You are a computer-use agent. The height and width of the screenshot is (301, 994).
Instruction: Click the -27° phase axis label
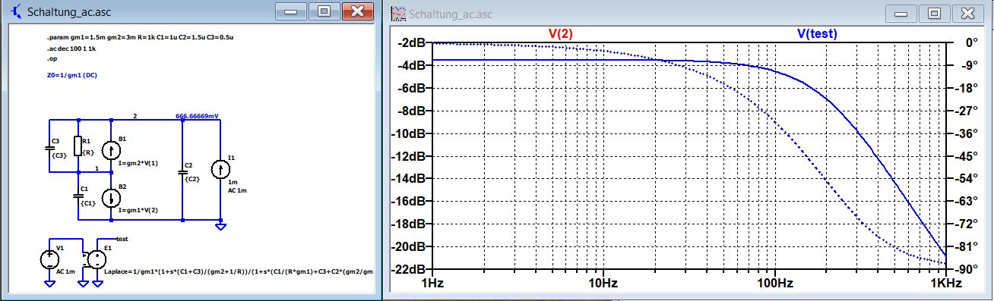click(965, 111)
